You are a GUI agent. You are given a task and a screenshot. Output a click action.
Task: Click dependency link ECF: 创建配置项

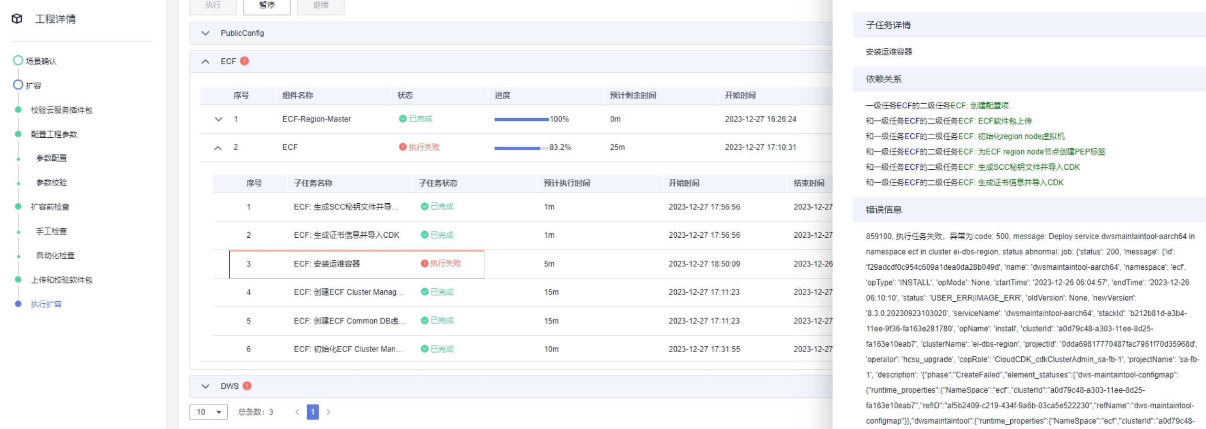(x=980, y=105)
